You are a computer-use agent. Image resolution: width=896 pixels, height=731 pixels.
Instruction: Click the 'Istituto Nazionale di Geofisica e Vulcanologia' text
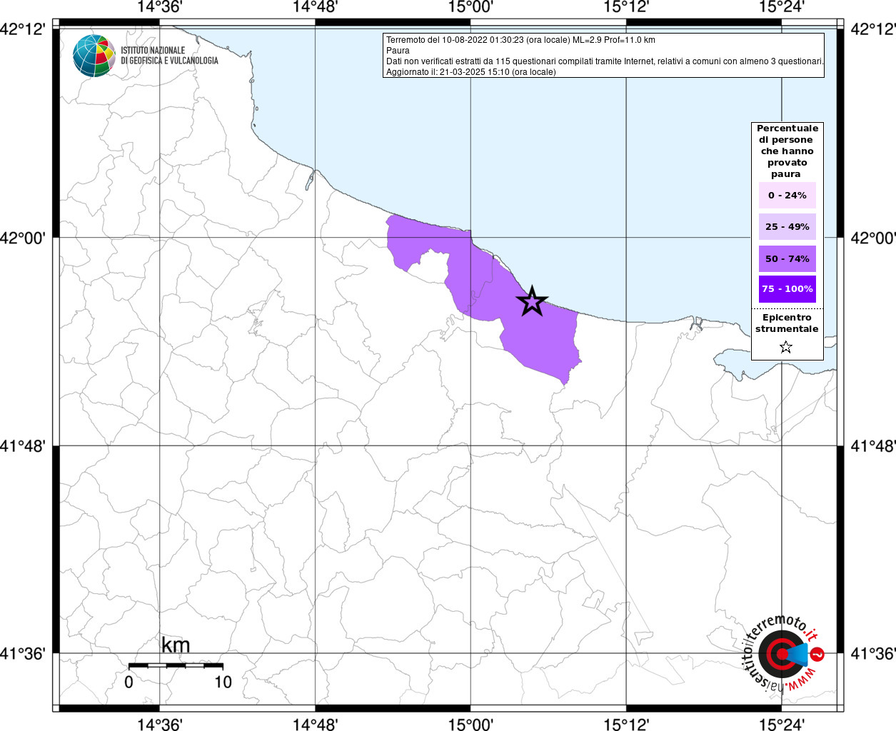[x=169, y=56]
